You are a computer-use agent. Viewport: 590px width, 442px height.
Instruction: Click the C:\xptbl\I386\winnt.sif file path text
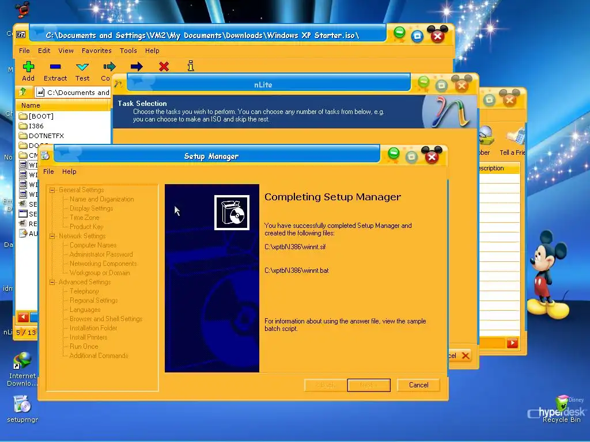click(x=295, y=247)
